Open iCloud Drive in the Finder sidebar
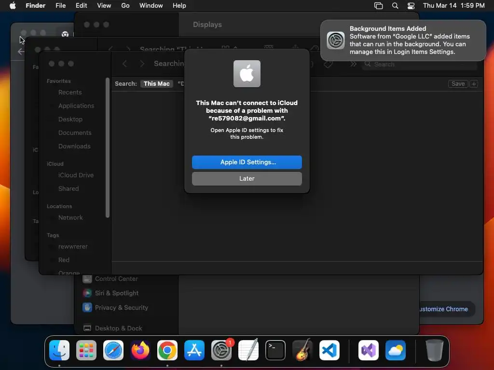Screen dimensions: 494x370 click(76, 175)
